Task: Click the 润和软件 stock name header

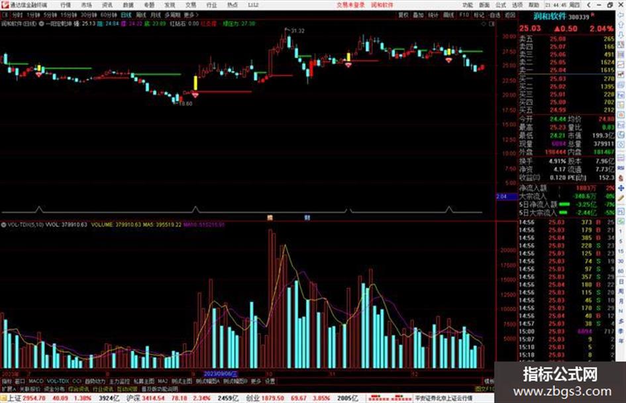Action: tap(550, 17)
